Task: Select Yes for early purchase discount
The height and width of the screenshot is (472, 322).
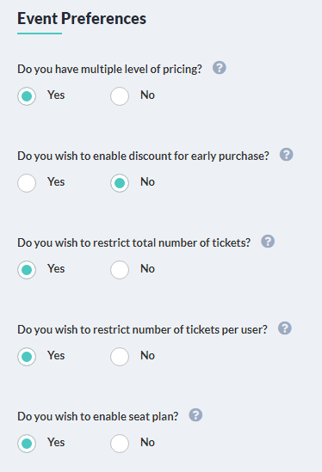Action: pos(27,183)
